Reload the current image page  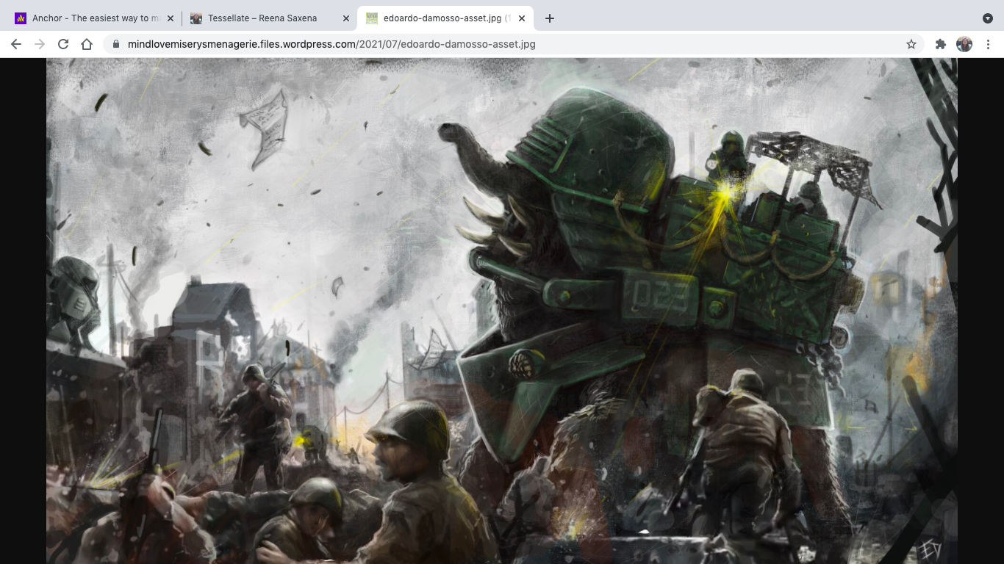63,44
